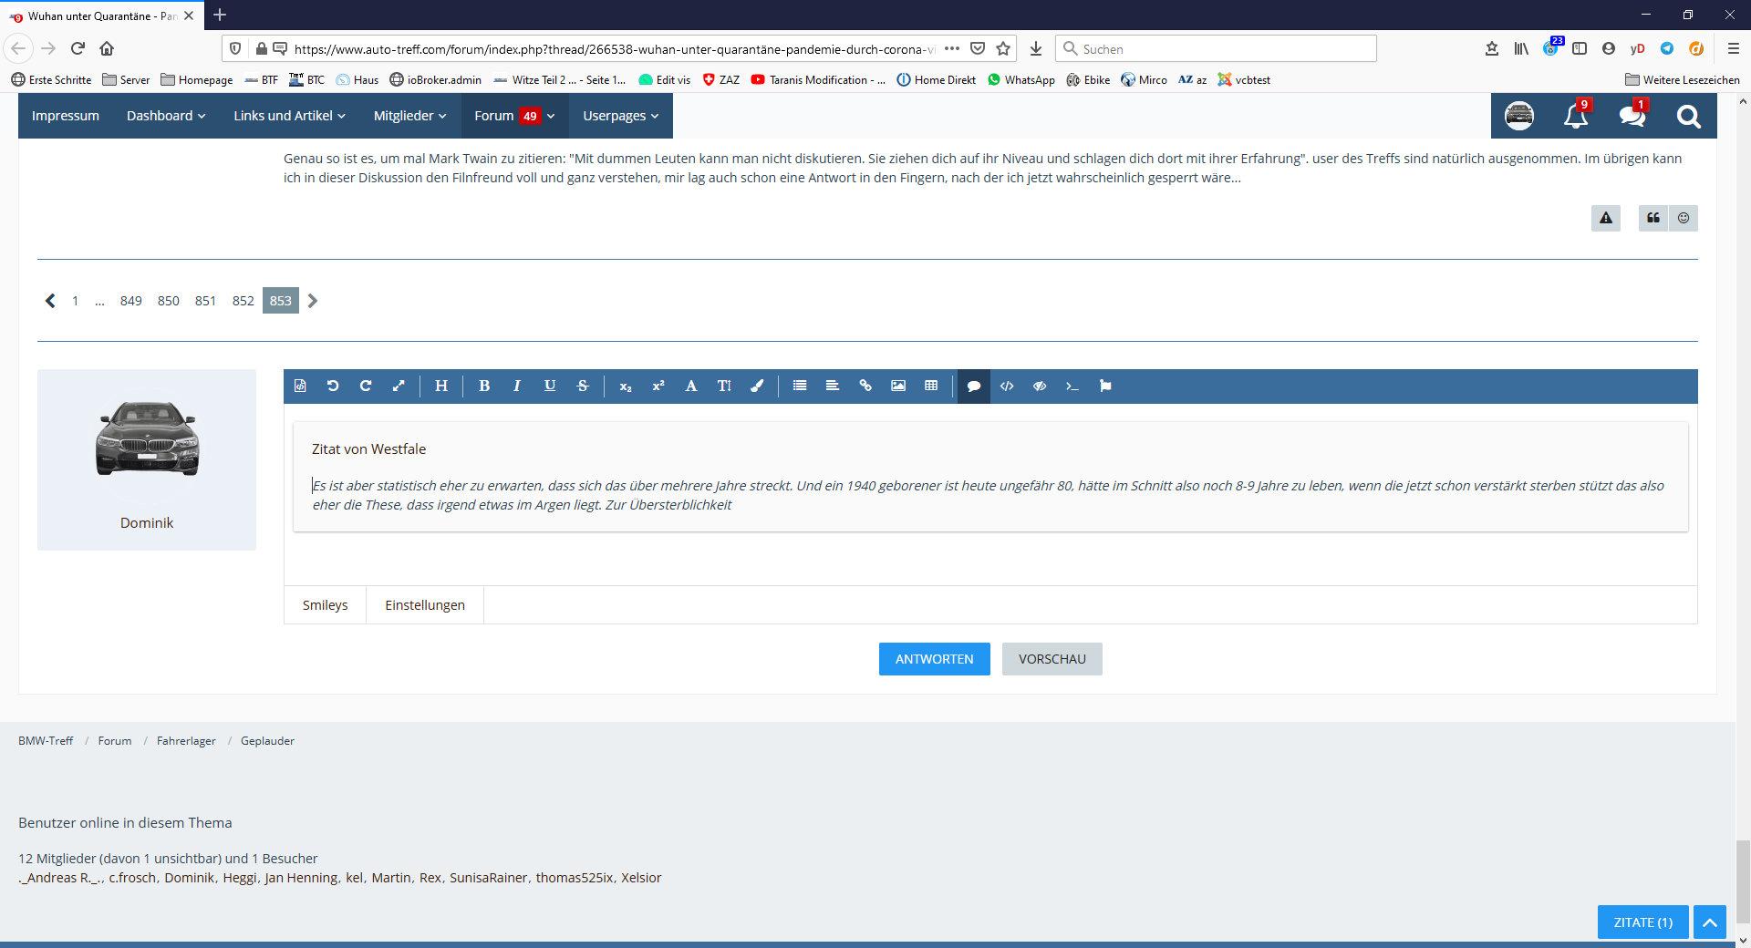Click Dominik's BMW avatar image
The height and width of the screenshot is (948, 1751).
(x=147, y=439)
